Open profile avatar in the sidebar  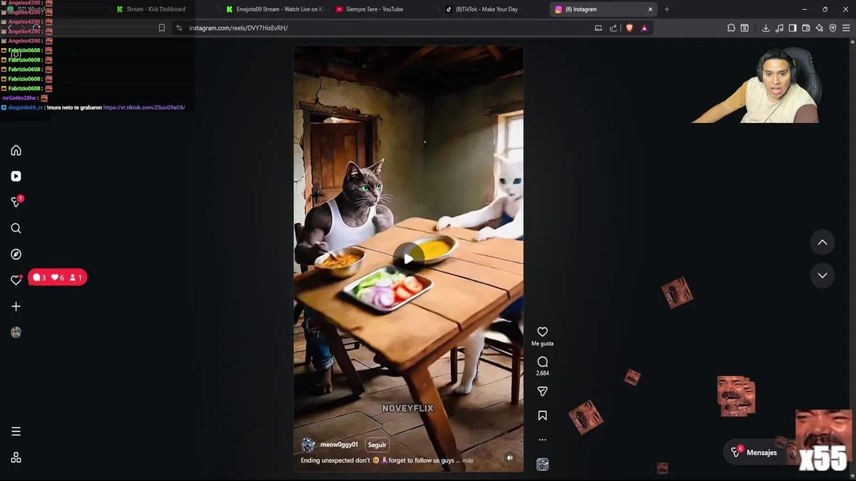[16, 332]
